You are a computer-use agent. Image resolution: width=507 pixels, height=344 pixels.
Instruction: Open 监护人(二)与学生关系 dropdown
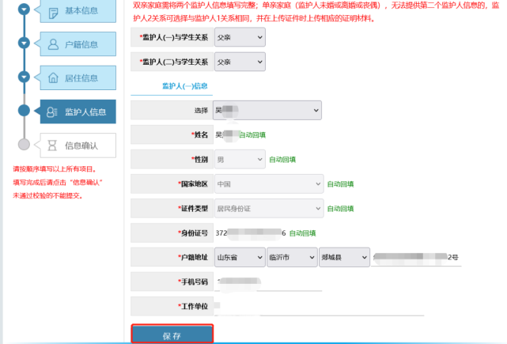[x=240, y=62]
